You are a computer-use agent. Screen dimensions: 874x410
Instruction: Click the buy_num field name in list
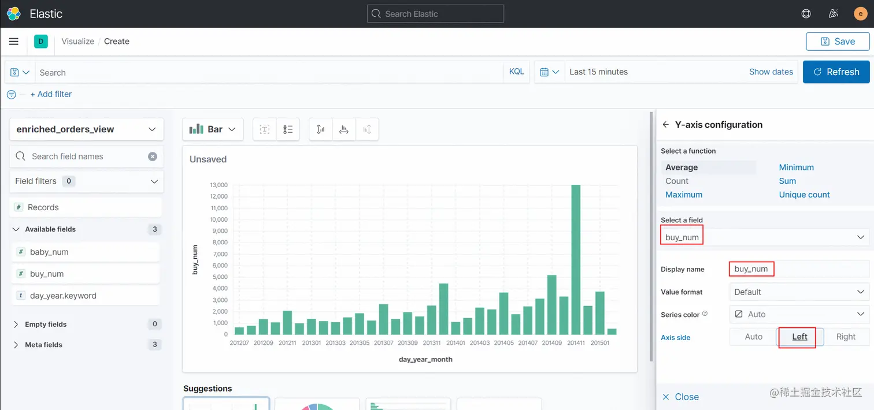47,274
